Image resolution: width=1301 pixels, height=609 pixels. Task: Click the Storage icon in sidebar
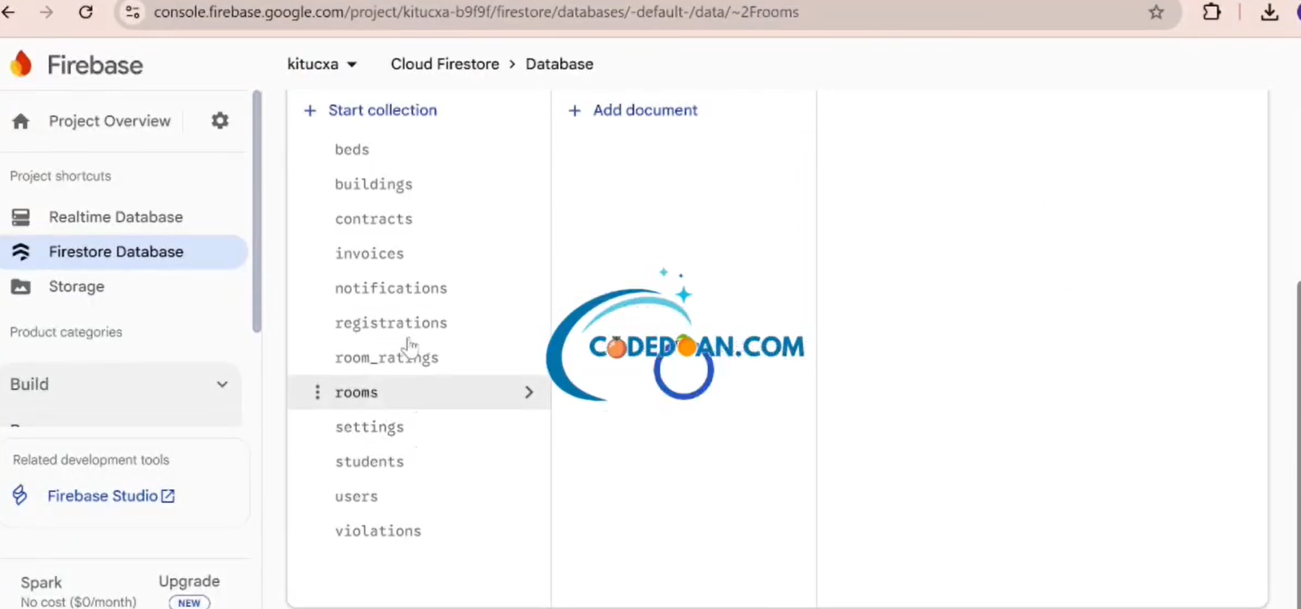[x=21, y=287]
